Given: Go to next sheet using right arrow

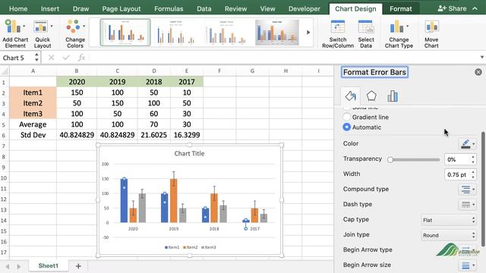Looking at the screenshot, I should (19, 266).
